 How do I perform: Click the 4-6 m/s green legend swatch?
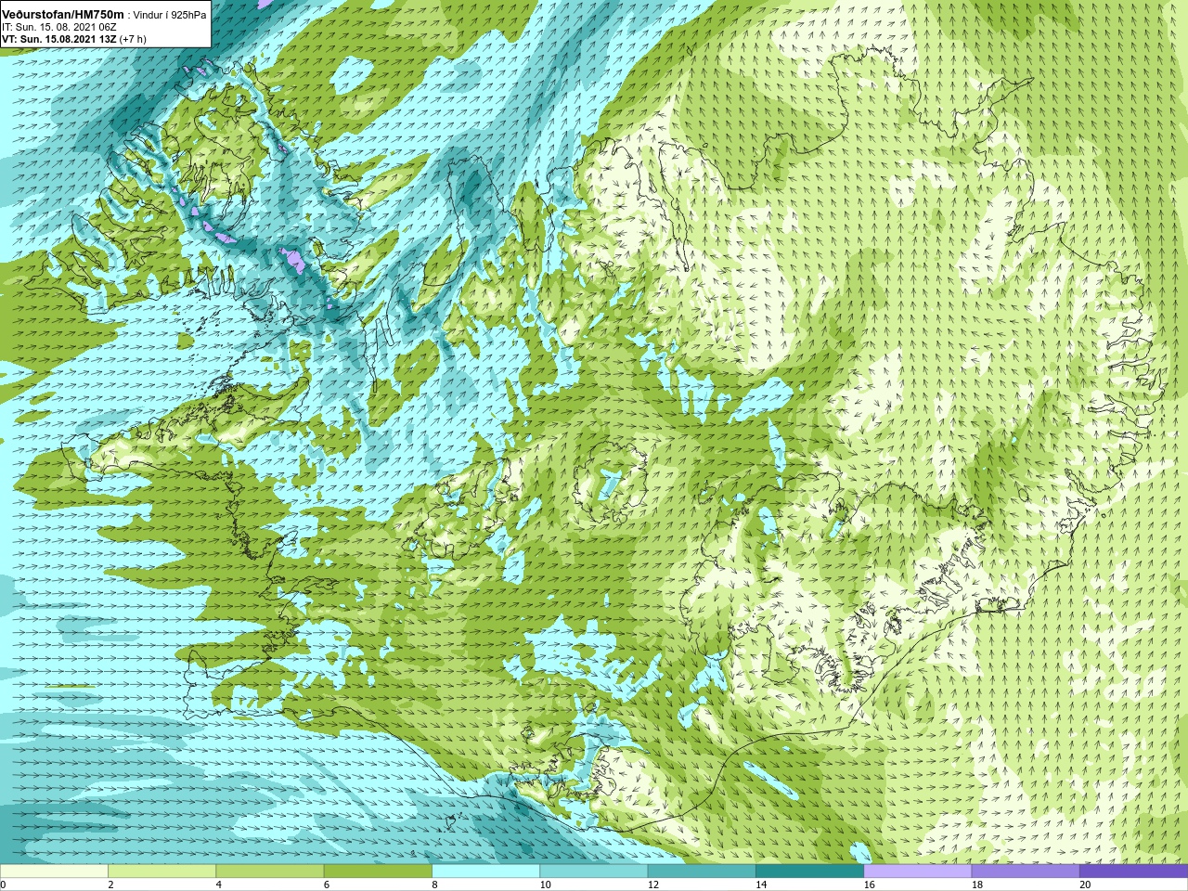pos(269,872)
